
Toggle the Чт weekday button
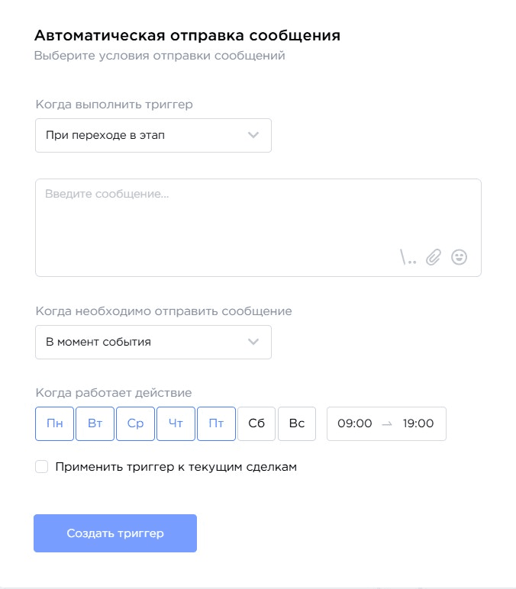tap(176, 423)
